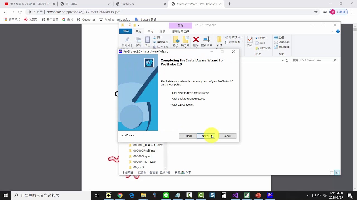Click Cut (剪下) in Explorer ribbon
This screenshot has height=200, width=357.
pos(158,37)
